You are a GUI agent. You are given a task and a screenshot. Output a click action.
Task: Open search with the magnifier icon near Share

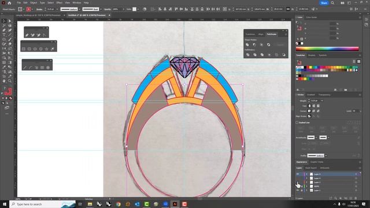click(332, 3)
